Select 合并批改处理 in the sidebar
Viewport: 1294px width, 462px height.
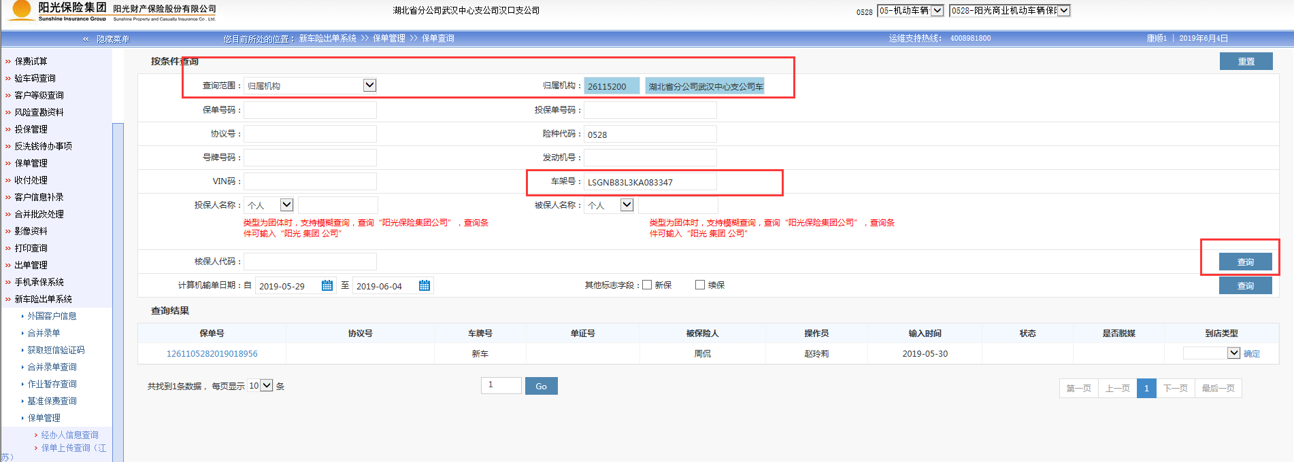[39, 214]
